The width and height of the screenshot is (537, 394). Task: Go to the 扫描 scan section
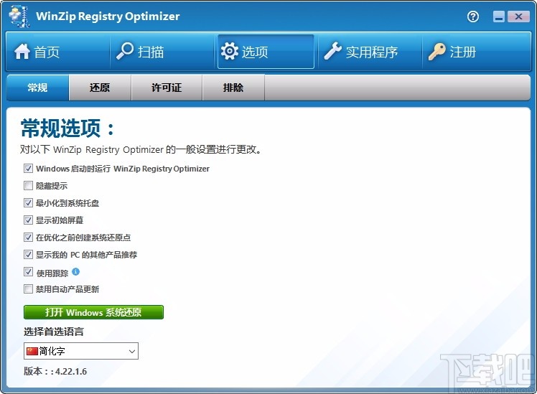click(x=162, y=52)
